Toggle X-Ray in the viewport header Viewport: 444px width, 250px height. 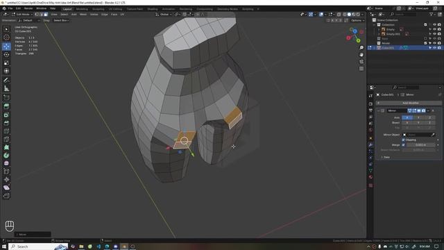(x=339, y=14)
